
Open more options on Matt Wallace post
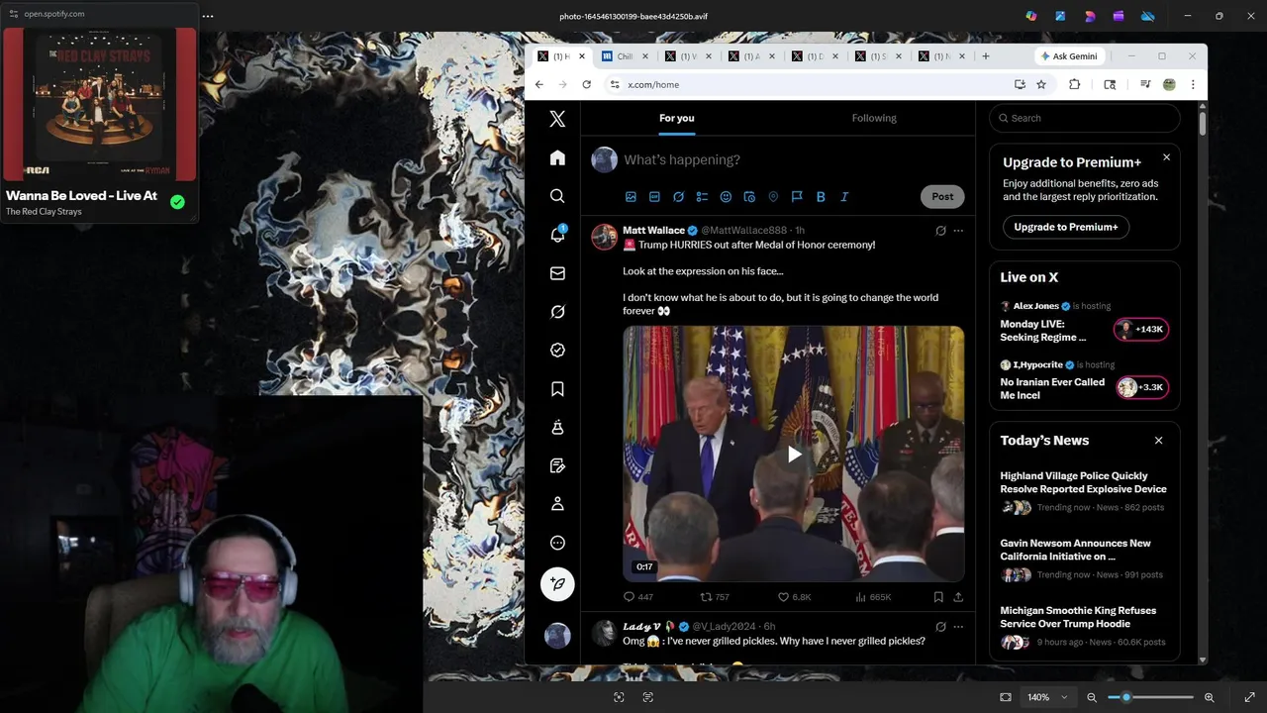pos(958,231)
